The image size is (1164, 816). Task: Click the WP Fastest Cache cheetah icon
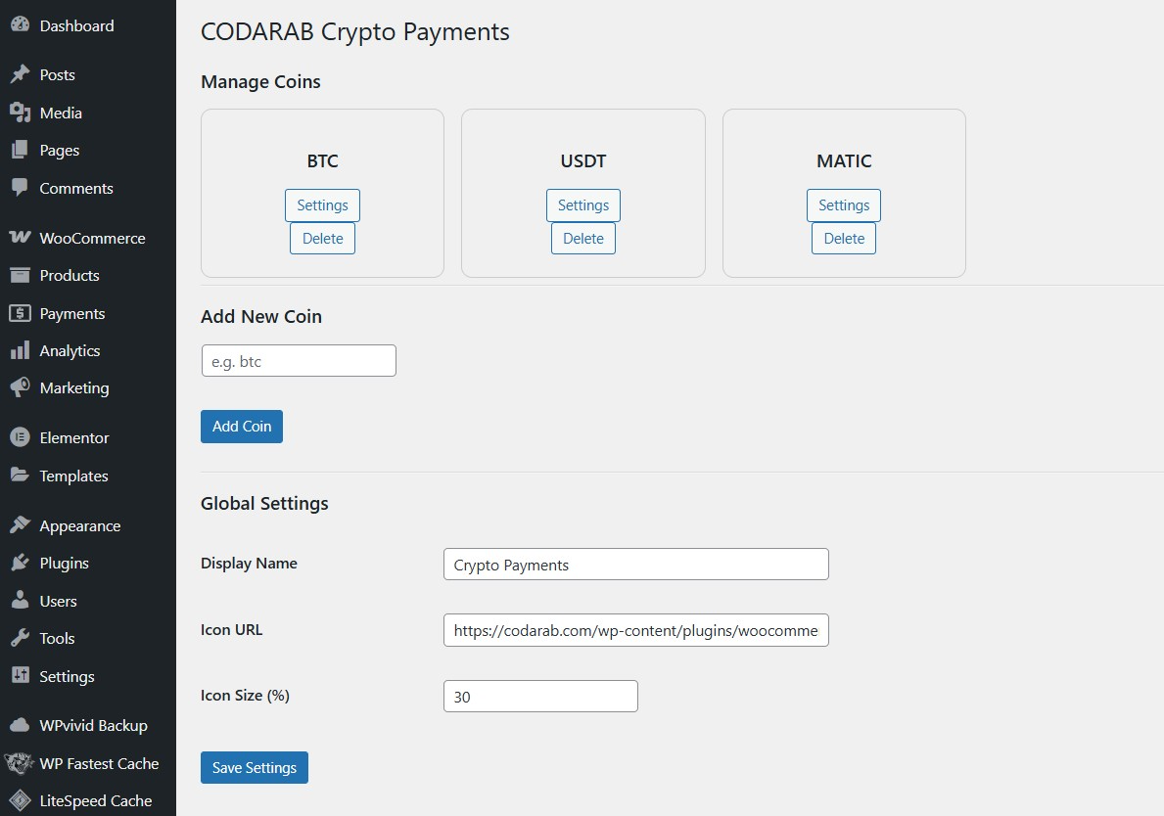click(x=20, y=762)
